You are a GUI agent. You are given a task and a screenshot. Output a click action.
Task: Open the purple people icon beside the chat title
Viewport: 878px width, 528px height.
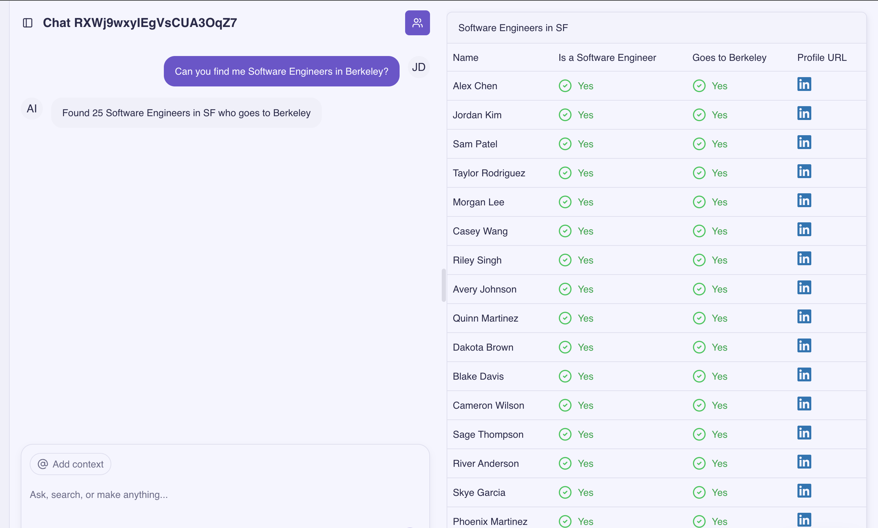coord(417,22)
